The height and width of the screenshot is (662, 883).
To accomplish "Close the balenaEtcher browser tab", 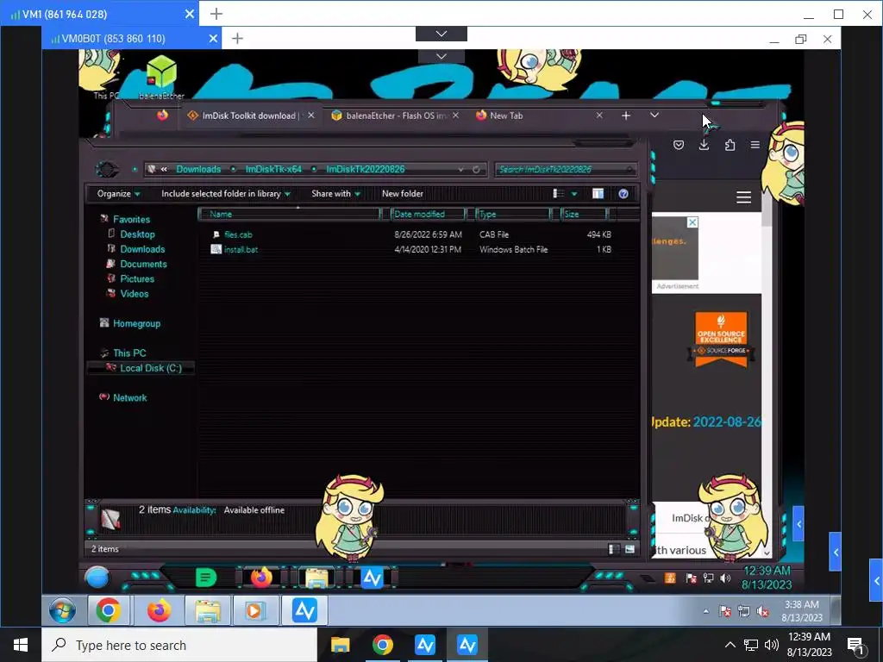I will (x=455, y=115).
